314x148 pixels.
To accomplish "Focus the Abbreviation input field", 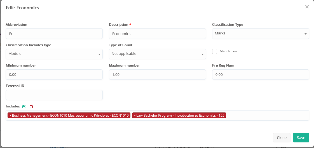I will [54, 34].
